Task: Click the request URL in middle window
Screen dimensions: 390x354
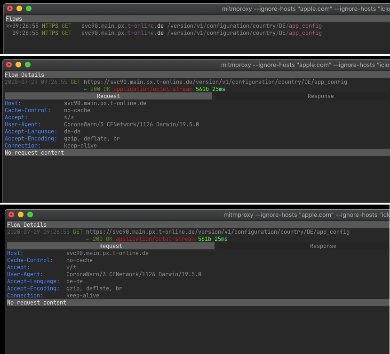Action: pos(215,82)
